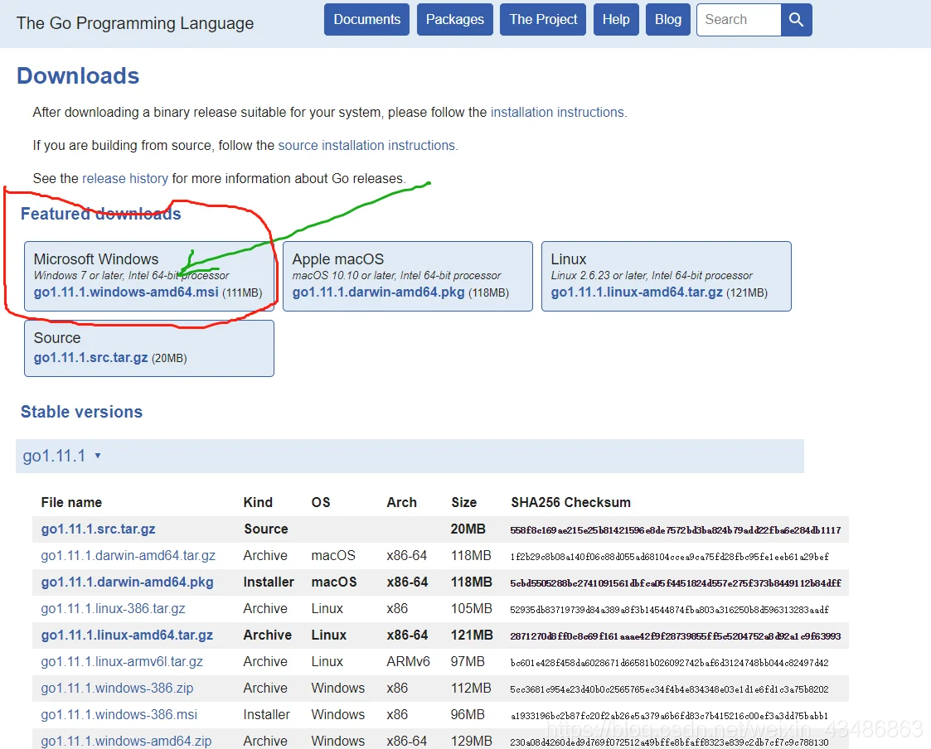Open the Documents menu
The height and width of the screenshot is (749, 931).
(367, 20)
